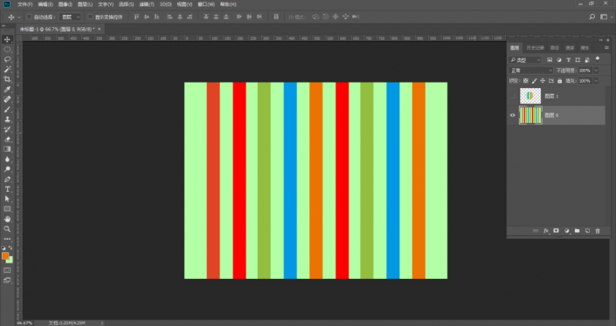The image size is (616, 326).
Task: Select the Clone Stamp tool
Action: (x=7, y=119)
